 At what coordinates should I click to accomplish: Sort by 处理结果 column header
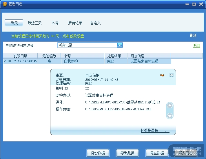(116, 56)
